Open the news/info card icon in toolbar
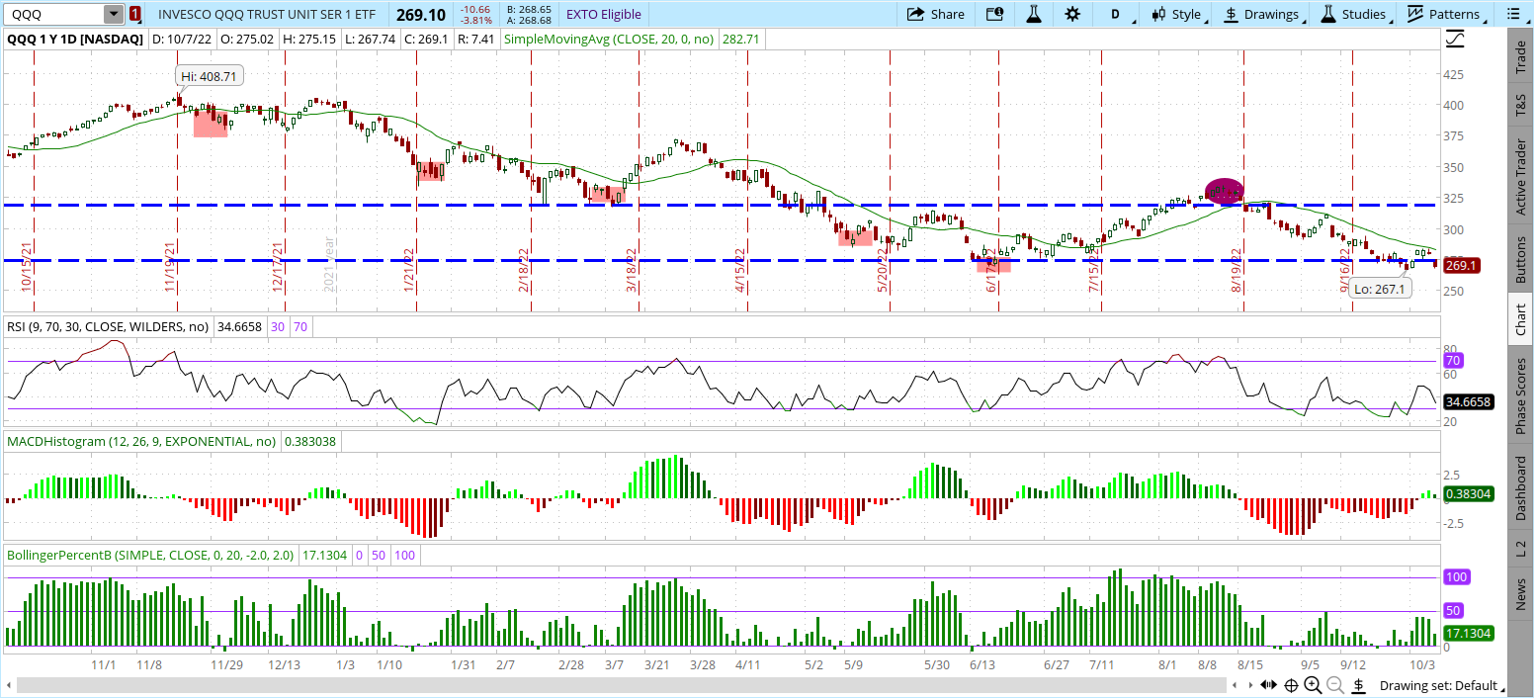 [994, 14]
